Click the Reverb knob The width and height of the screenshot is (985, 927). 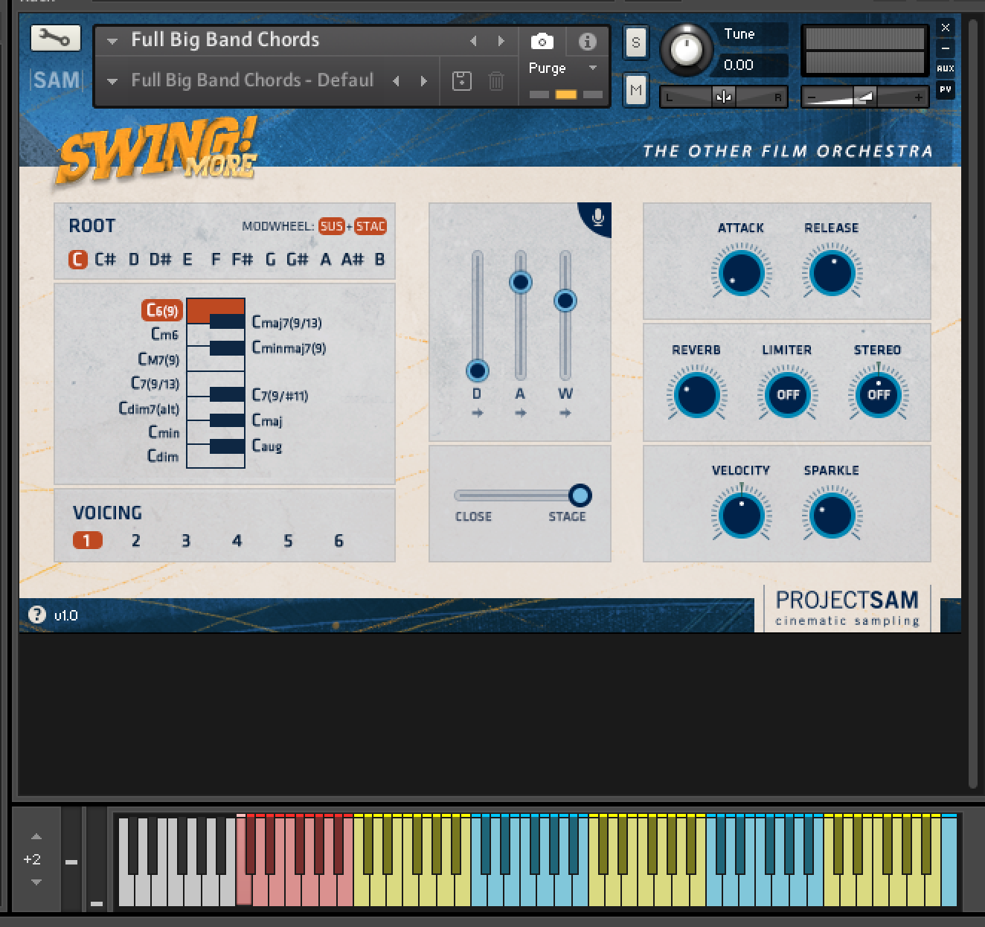click(696, 394)
